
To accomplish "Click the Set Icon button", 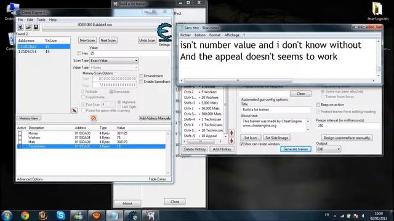I will pyautogui.click(x=251, y=138).
